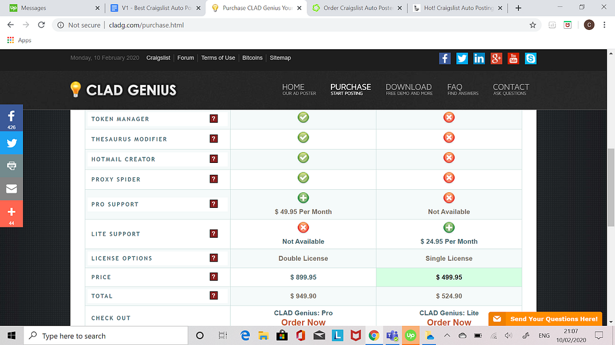Open Upwork app from taskbar
This screenshot has height=345, width=615.
(x=411, y=335)
